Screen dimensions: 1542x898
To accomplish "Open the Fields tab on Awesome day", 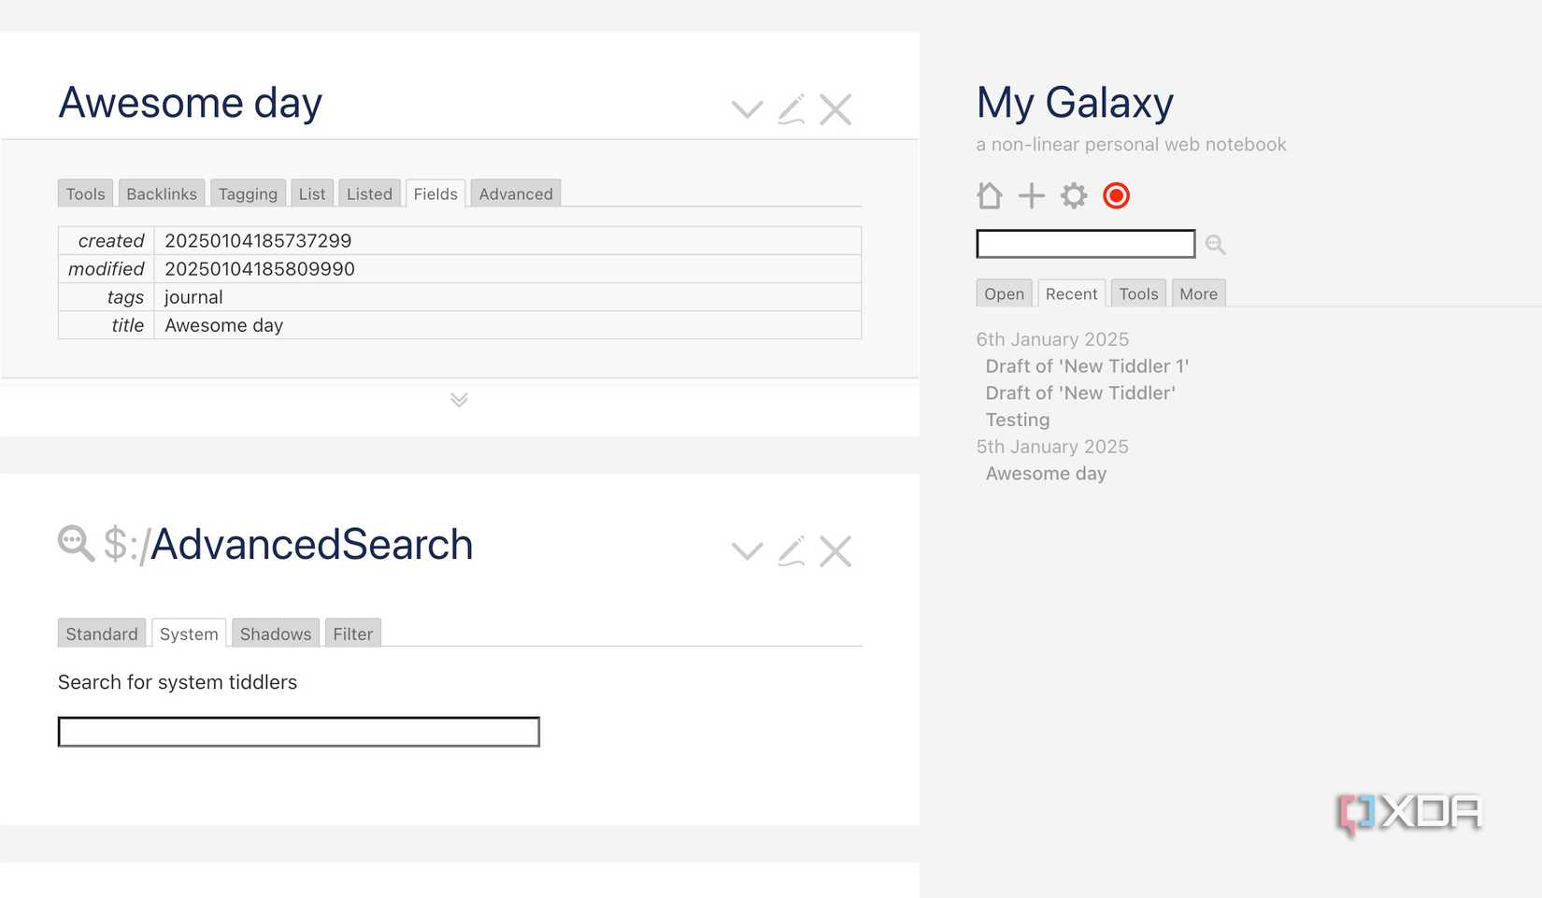I will click(x=435, y=193).
